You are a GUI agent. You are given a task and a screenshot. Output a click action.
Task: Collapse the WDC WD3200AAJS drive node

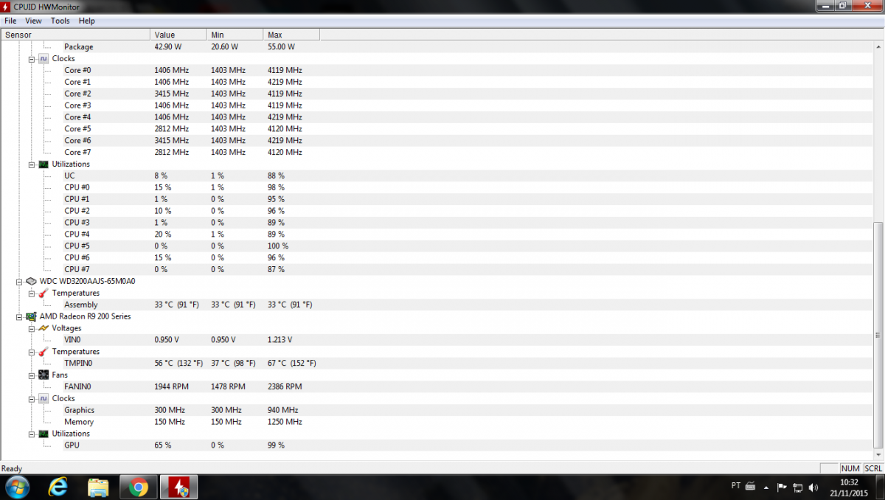pos(20,281)
